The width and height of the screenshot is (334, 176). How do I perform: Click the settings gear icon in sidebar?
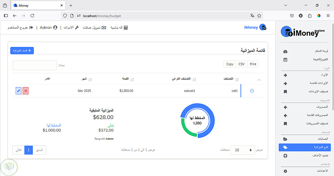pyautogui.click(x=285, y=171)
